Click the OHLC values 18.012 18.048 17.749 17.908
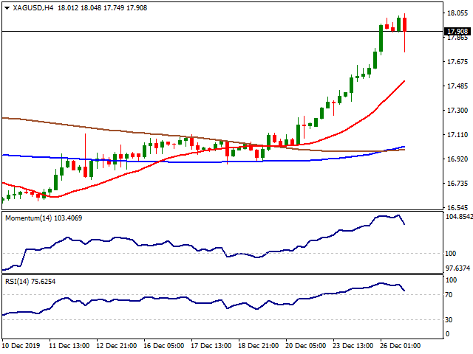 (102, 8)
